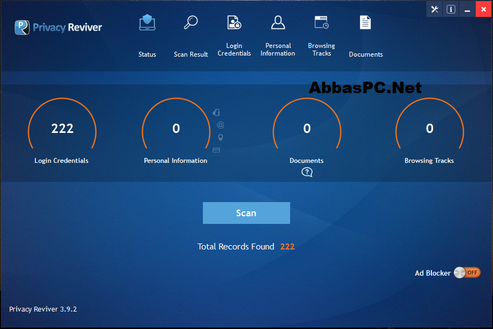
Task: Click the Login Credentials gauge showing 222
Action: pos(62,124)
